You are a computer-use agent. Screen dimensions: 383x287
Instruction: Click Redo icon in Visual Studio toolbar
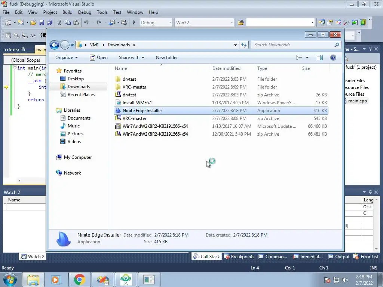99,23
